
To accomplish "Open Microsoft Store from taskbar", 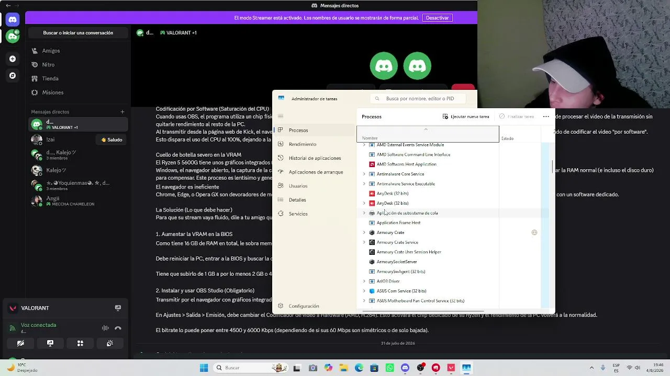I will pos(374,368).
